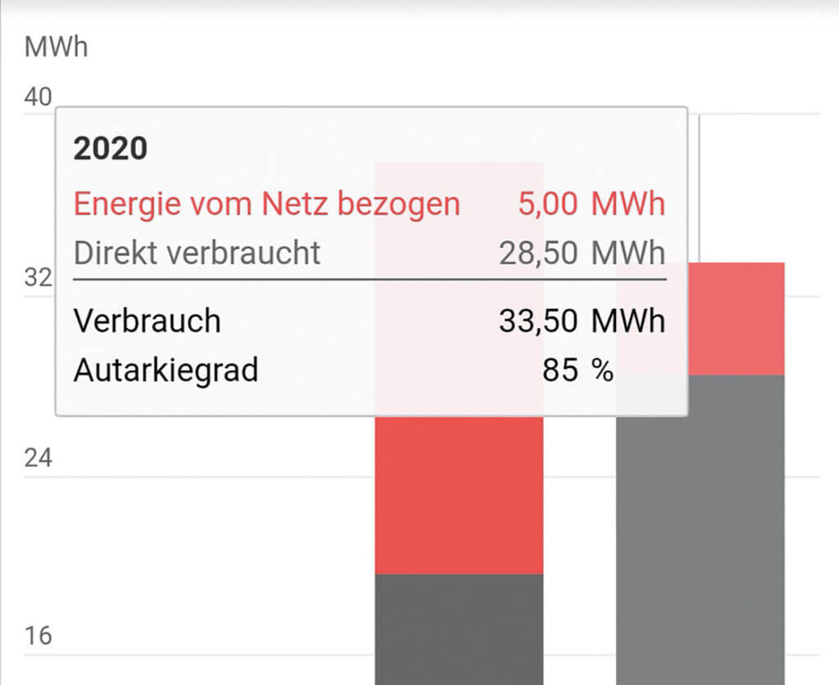839x685 pixels.
Task: Click the 16 y-axis tick label
Action: pos(38,637)
